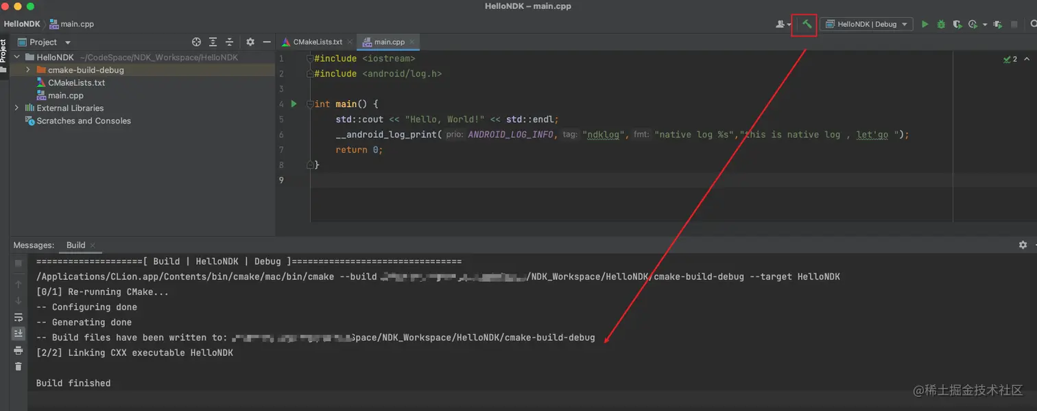Start debugging with the green bug icon
1037x411 pixels.
941,24
